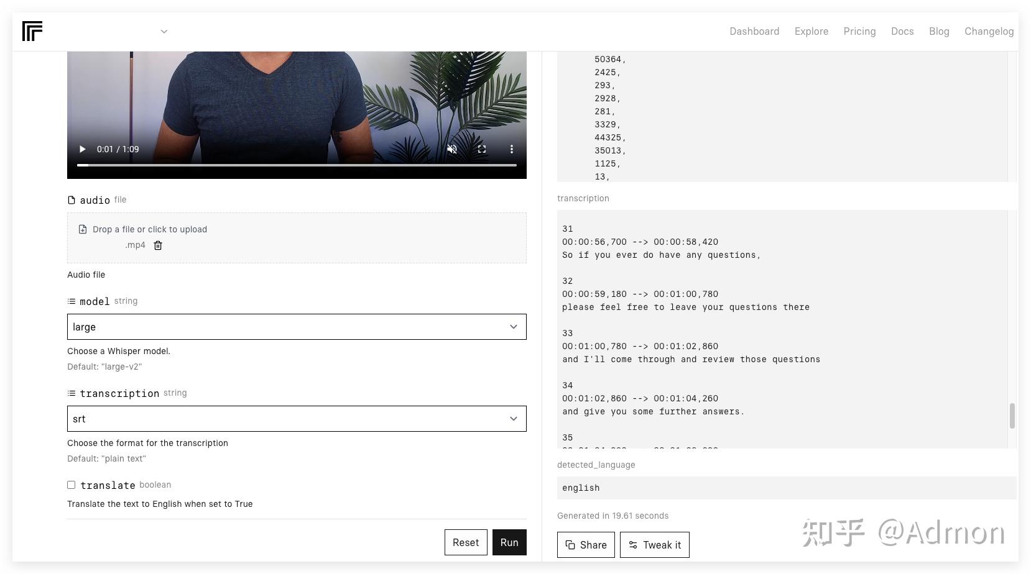Click the audio file label icon

point(72,200)
